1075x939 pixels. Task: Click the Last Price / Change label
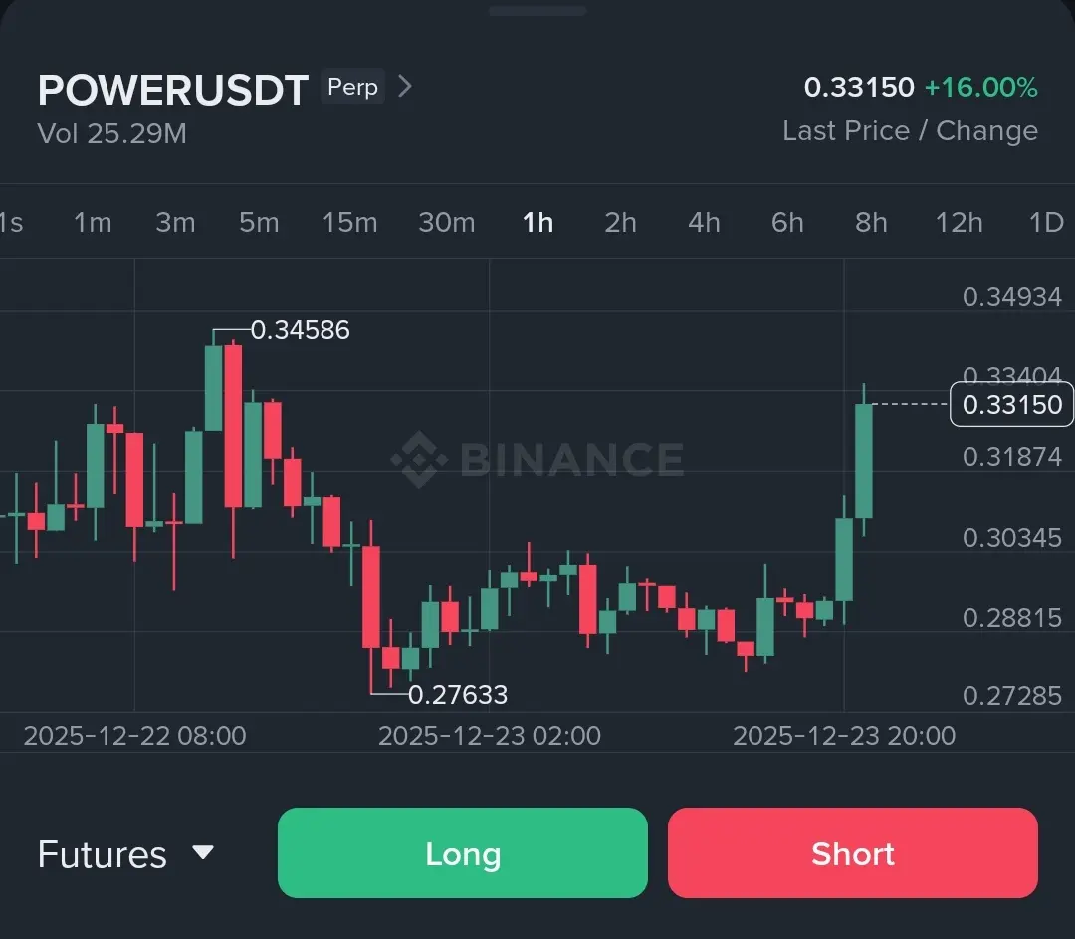pos(911,131)
